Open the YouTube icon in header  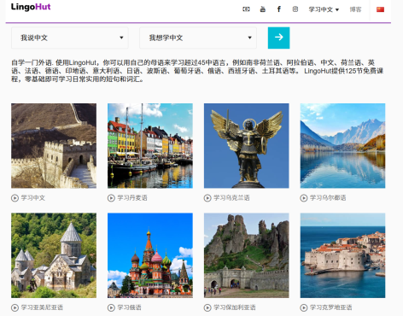[263, 9]
